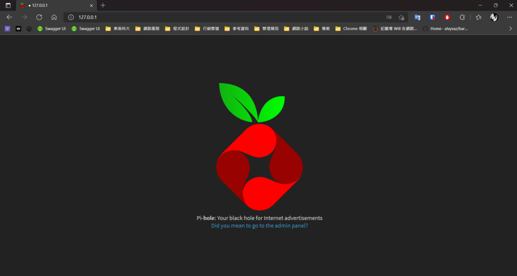The height and width of the screenshot is (276, 517).
Task: Click the Pi-hole raspberry logo
Action: [x=259, y=147]
